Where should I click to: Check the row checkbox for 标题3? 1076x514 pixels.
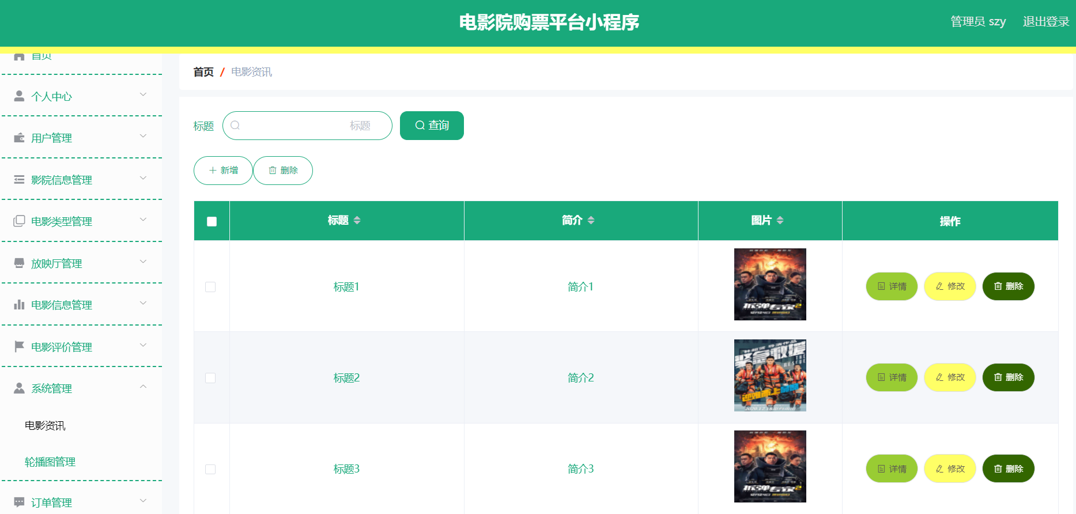210,469
